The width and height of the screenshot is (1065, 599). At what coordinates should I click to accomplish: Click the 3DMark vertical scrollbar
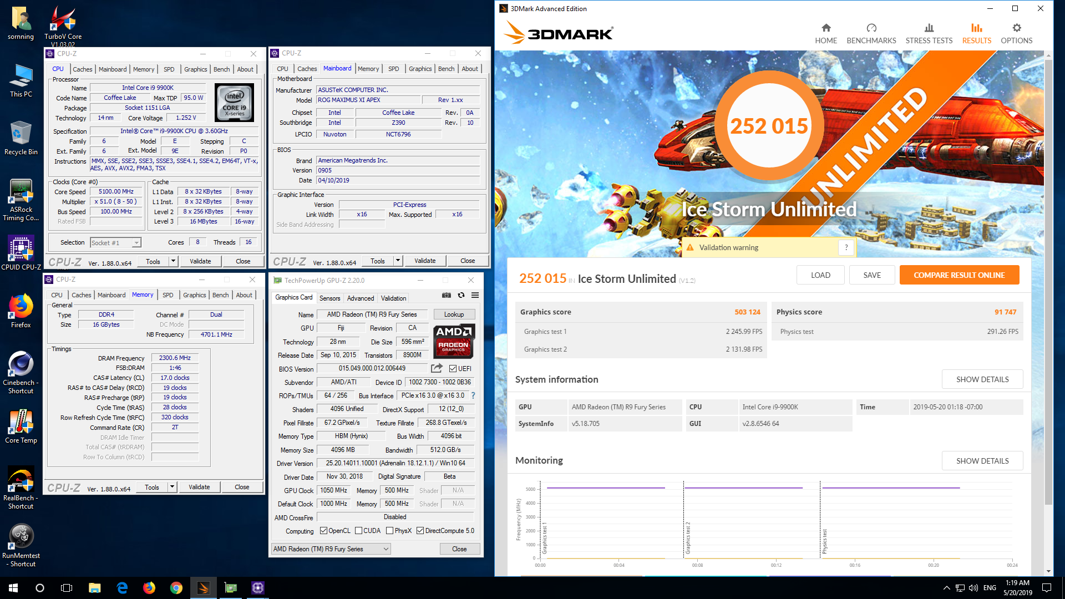tap(1048, 283)
